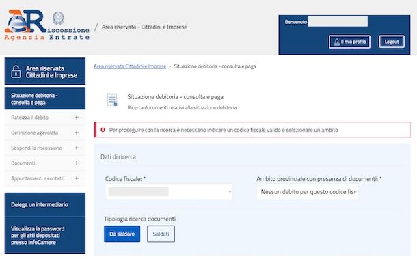Click the user profile icon in Il mio profilo
Image resolution: width=417 pixels, height=259 pixels.
[337, 42]
